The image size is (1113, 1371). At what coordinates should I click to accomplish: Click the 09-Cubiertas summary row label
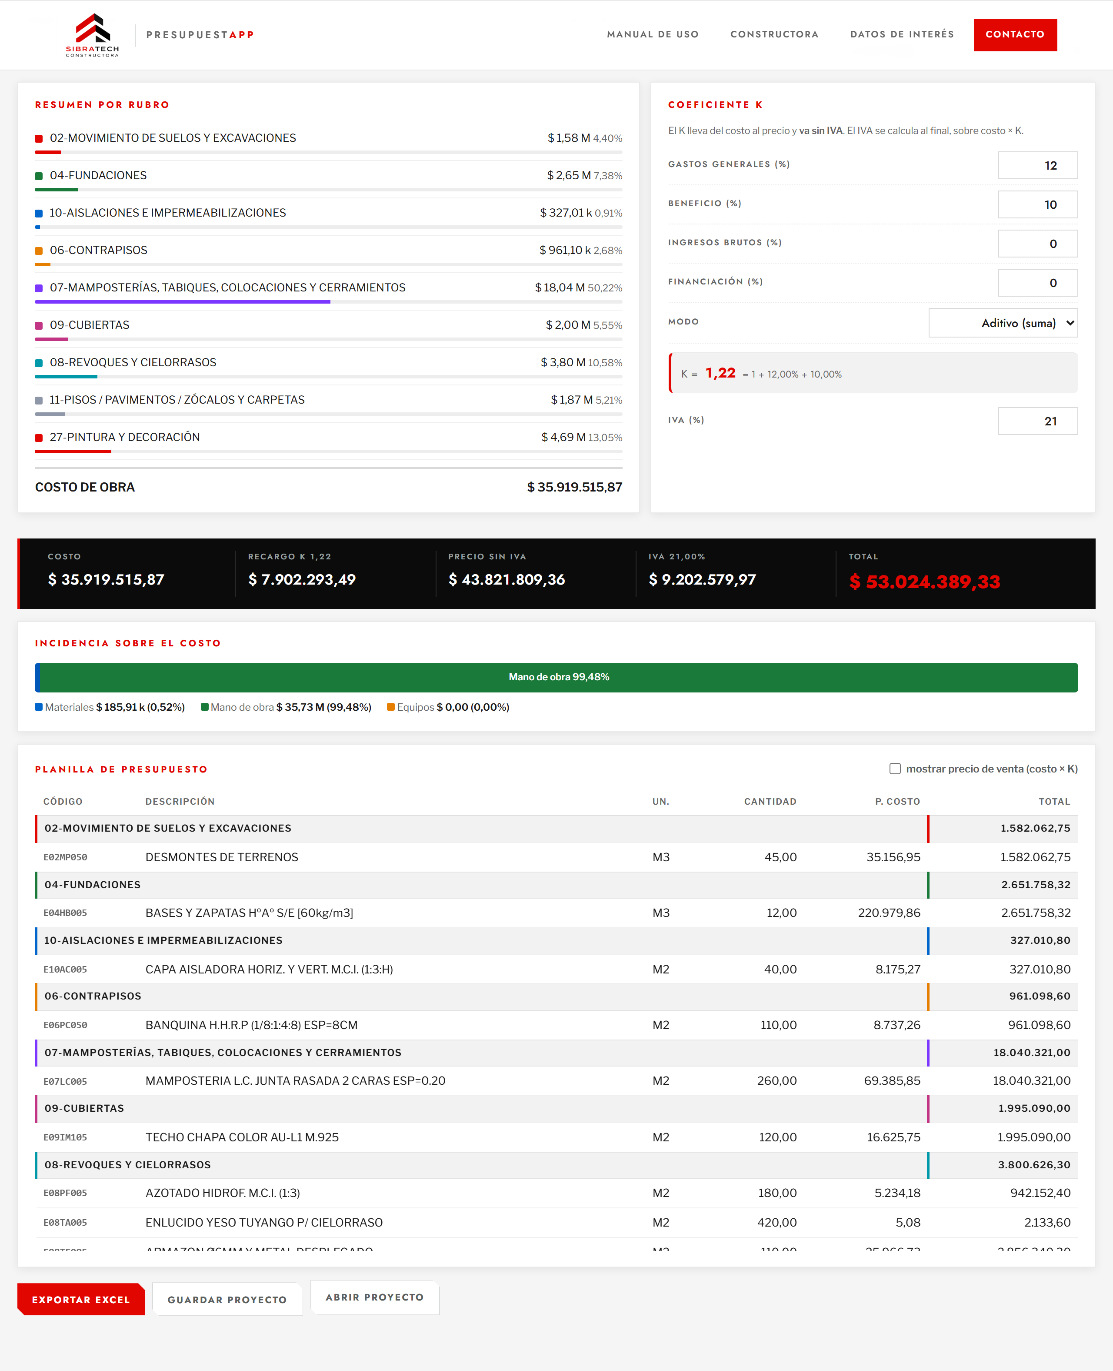point(89,325)
